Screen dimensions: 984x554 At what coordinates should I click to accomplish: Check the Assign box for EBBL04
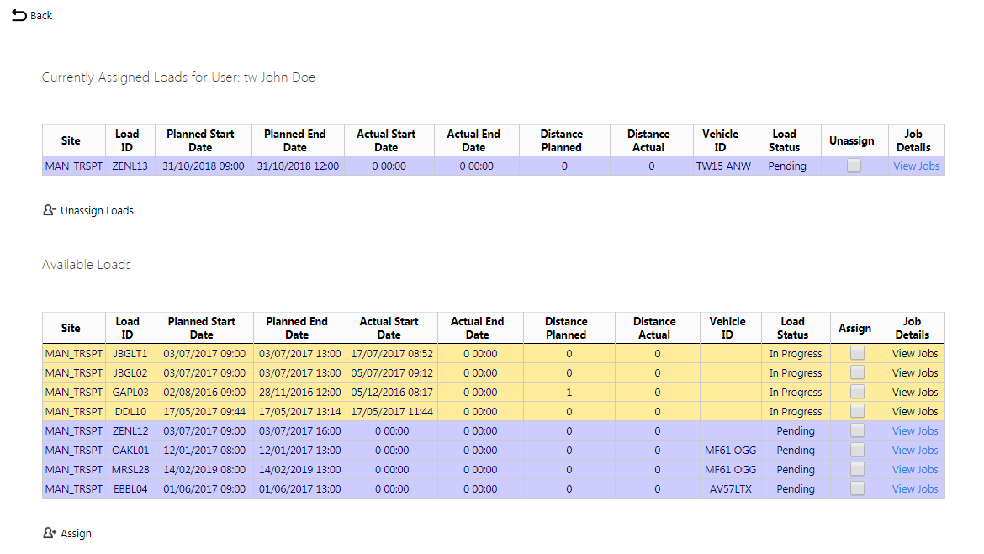point(857,488)
